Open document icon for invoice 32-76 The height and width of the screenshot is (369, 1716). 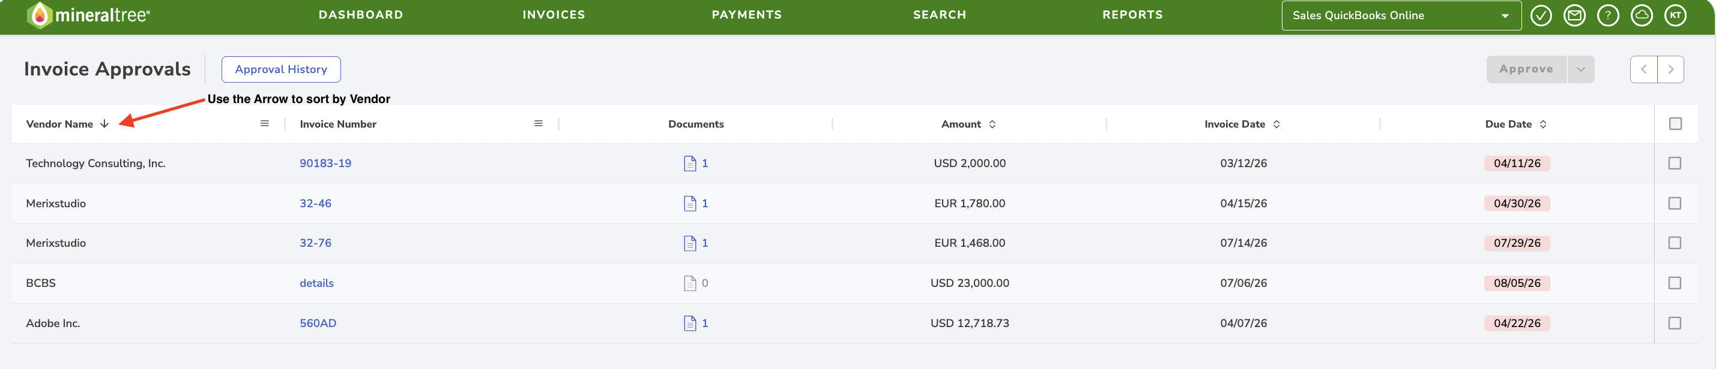(690, 243)
